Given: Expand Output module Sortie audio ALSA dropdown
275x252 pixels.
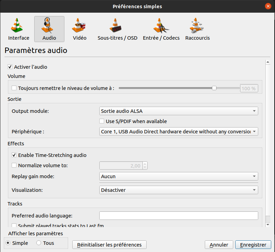Looking at the screenshot, I should (178, 111).
